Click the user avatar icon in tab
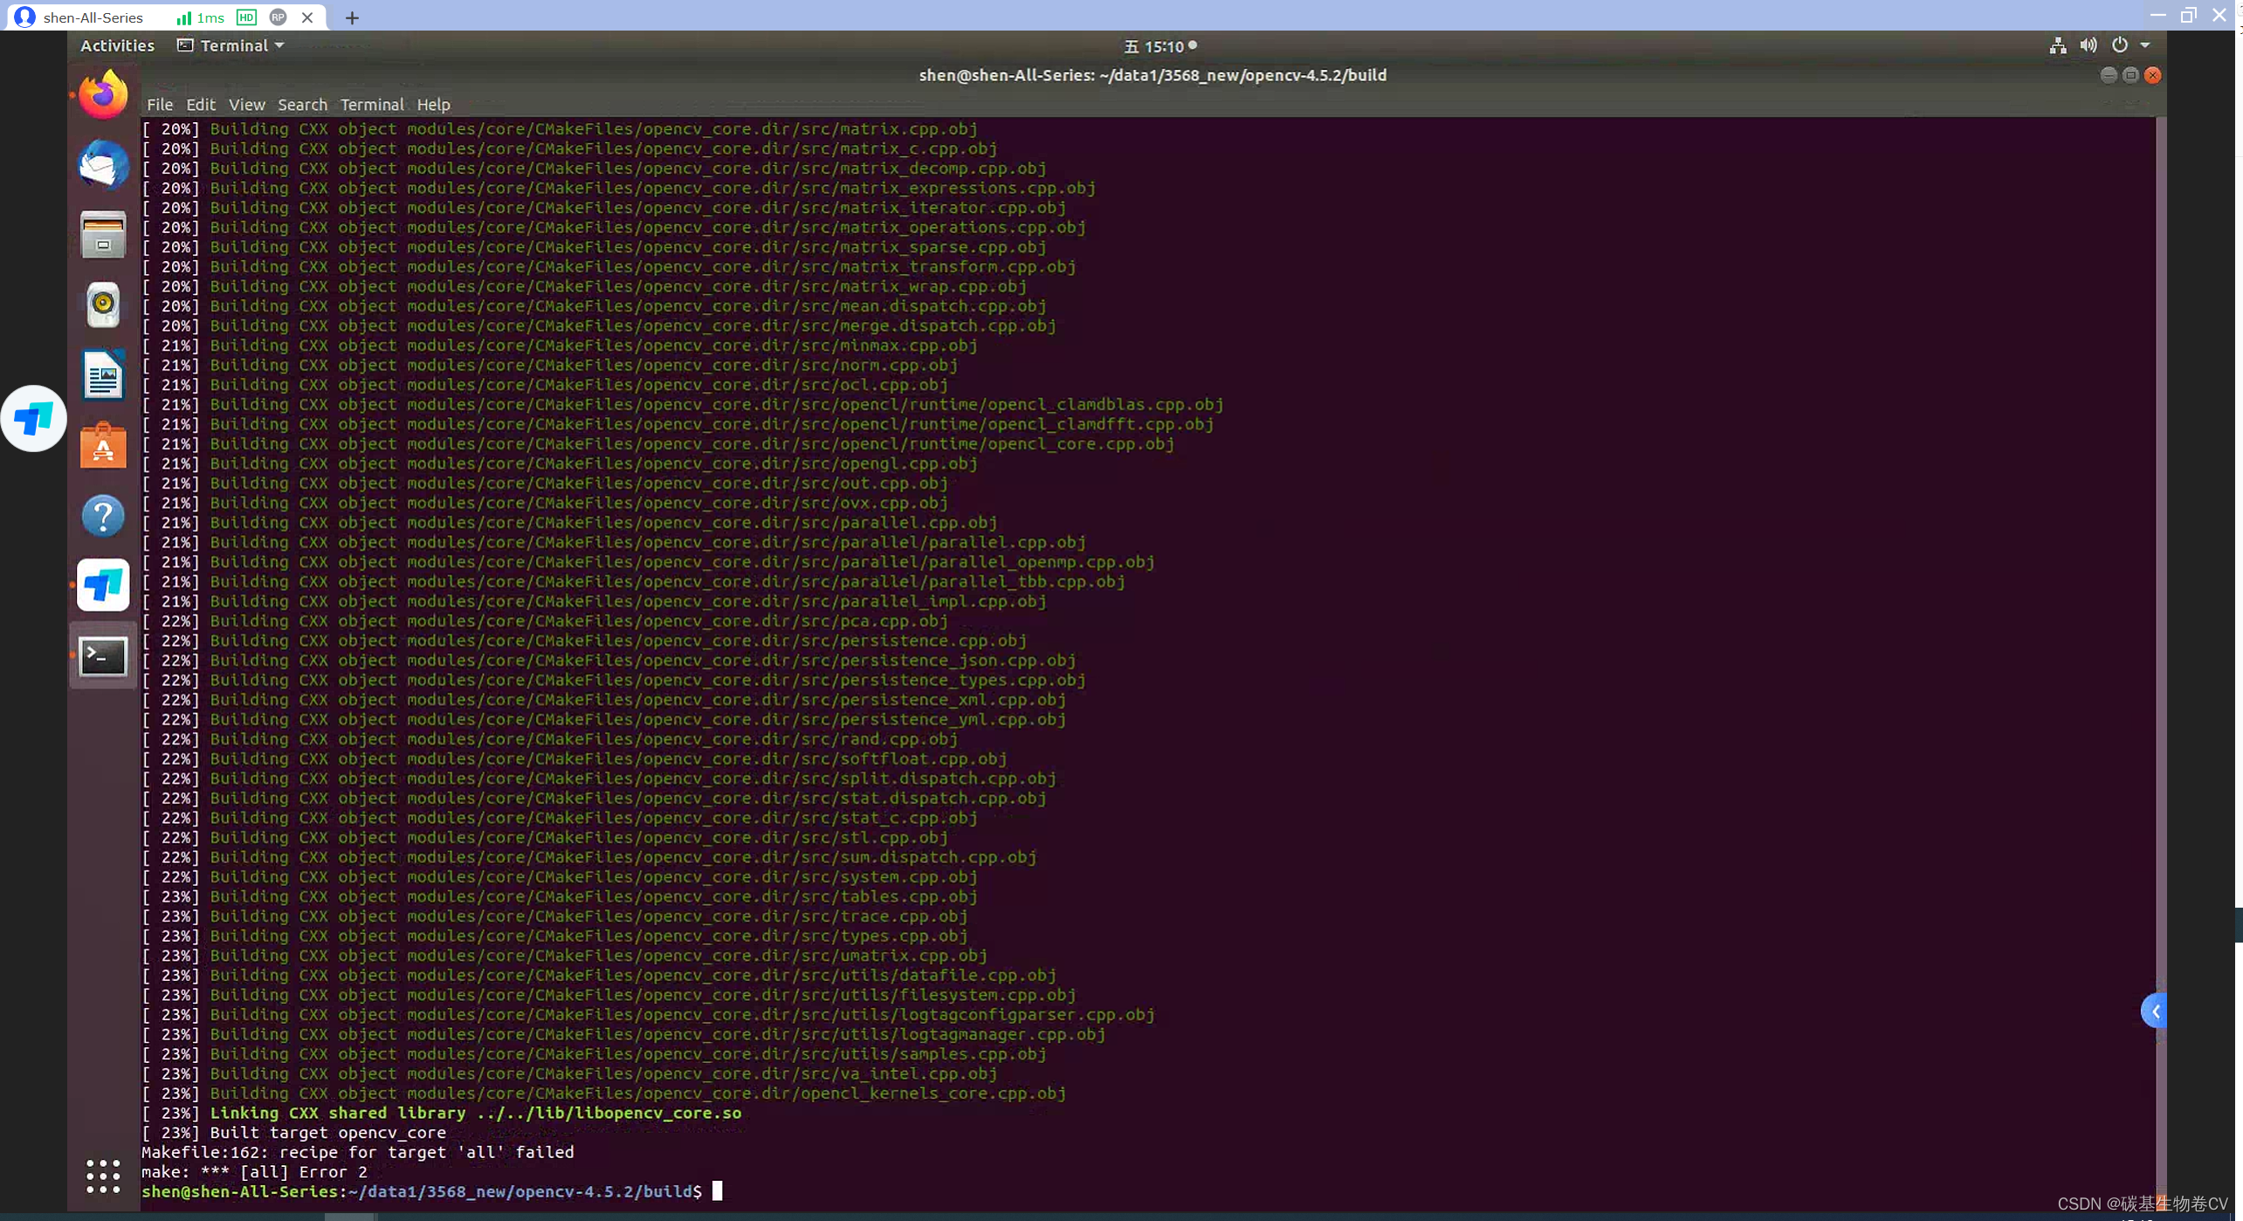Screen dimensions: 2243x1221 coord(25,17)
